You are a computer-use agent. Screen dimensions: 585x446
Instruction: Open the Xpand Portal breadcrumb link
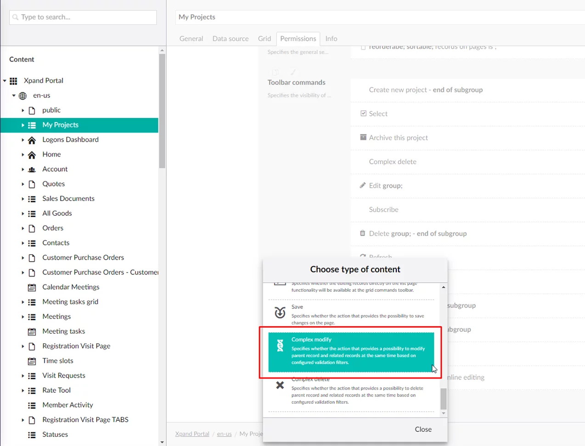coord(192,434)
